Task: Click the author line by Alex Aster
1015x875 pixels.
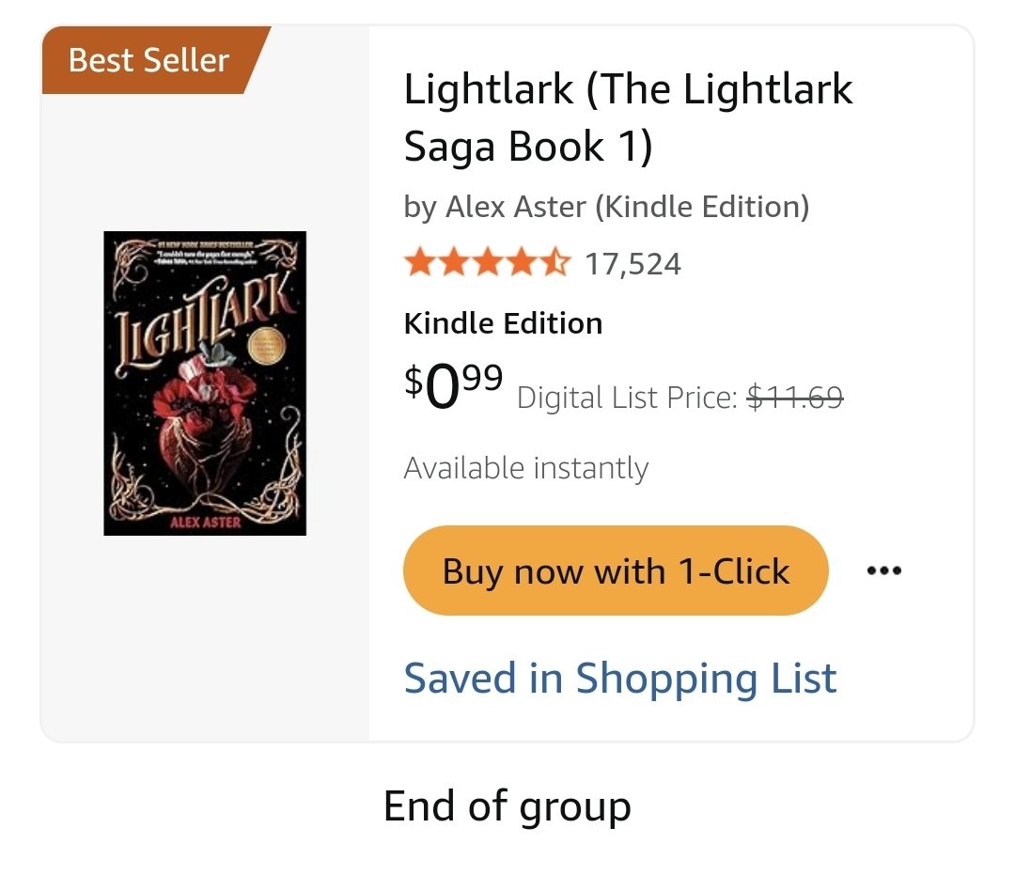Action: click(x=606, y=207)
